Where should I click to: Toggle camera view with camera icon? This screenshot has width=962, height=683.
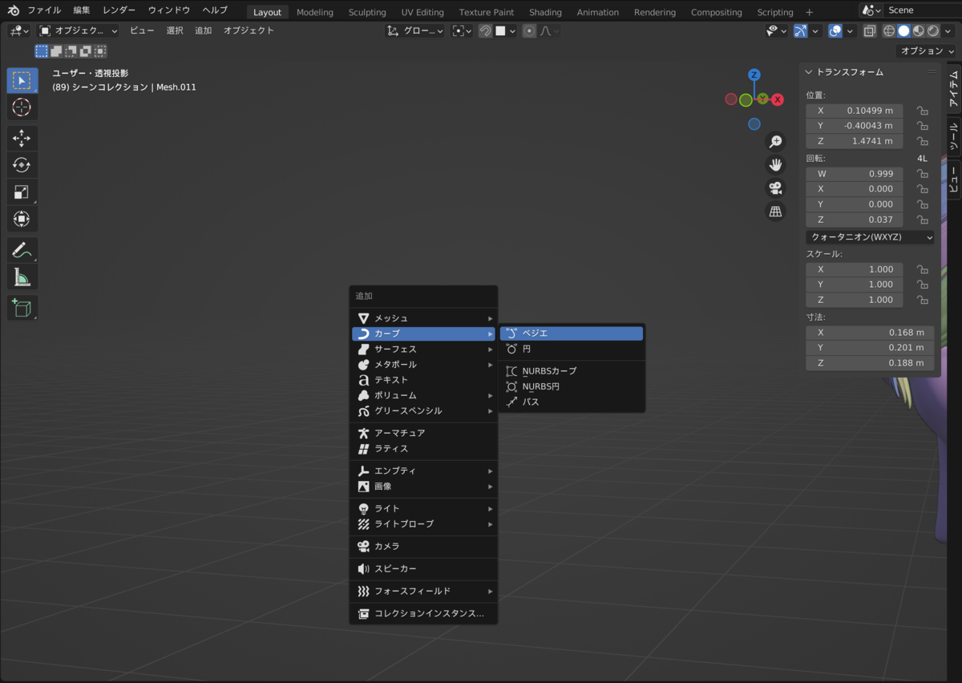pos(775,188)
